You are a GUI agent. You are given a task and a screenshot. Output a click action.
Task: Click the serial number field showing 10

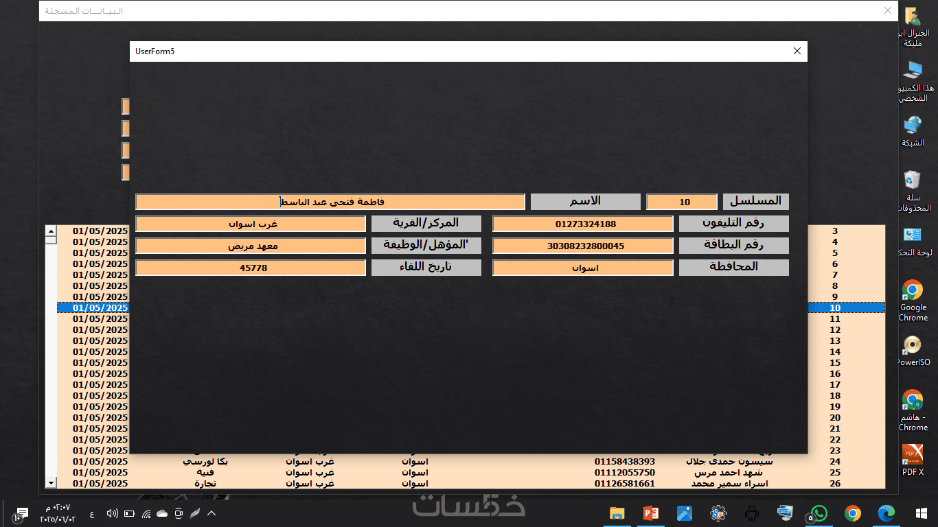coord(682,202)
